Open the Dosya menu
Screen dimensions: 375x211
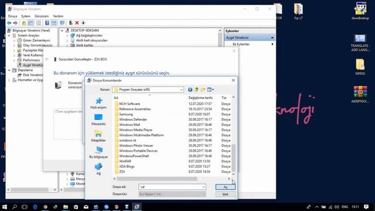(x=12, y=16)
